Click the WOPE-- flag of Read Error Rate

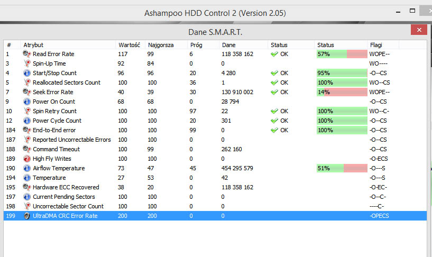click(x=379, y=54)
